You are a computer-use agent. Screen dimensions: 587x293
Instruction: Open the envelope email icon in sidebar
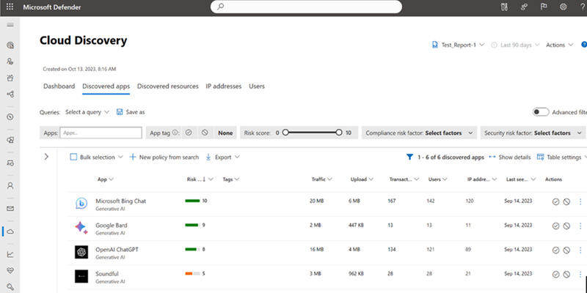10,209
